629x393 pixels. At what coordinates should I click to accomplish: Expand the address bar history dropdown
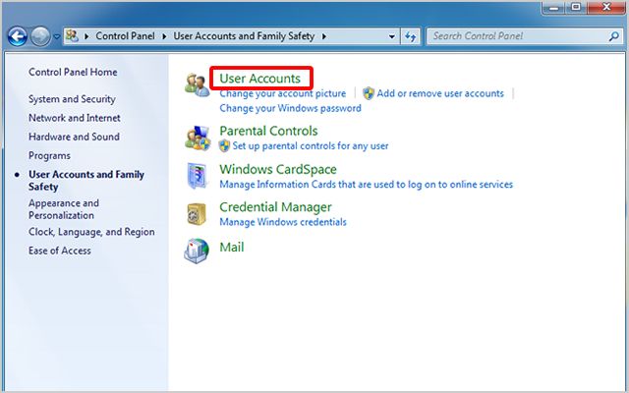tap(389, 36)
